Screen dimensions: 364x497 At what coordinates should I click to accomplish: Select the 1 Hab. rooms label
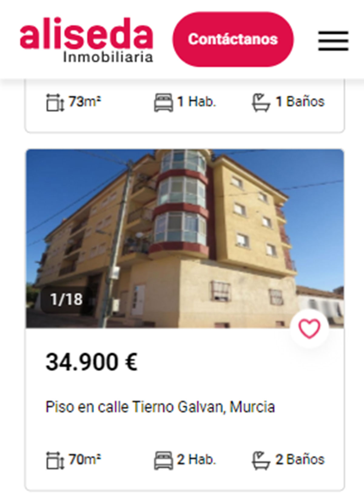(x=196, y=101)
